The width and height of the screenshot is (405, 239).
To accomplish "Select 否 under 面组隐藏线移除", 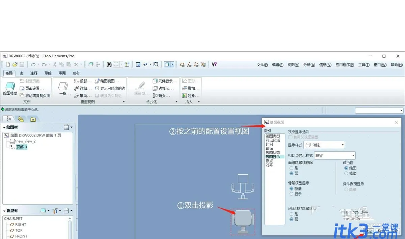I will click(291, 173).
